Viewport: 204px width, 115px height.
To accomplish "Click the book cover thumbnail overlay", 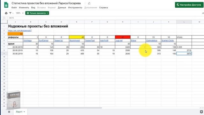I will pyautogui.click(x=13, y=100).
